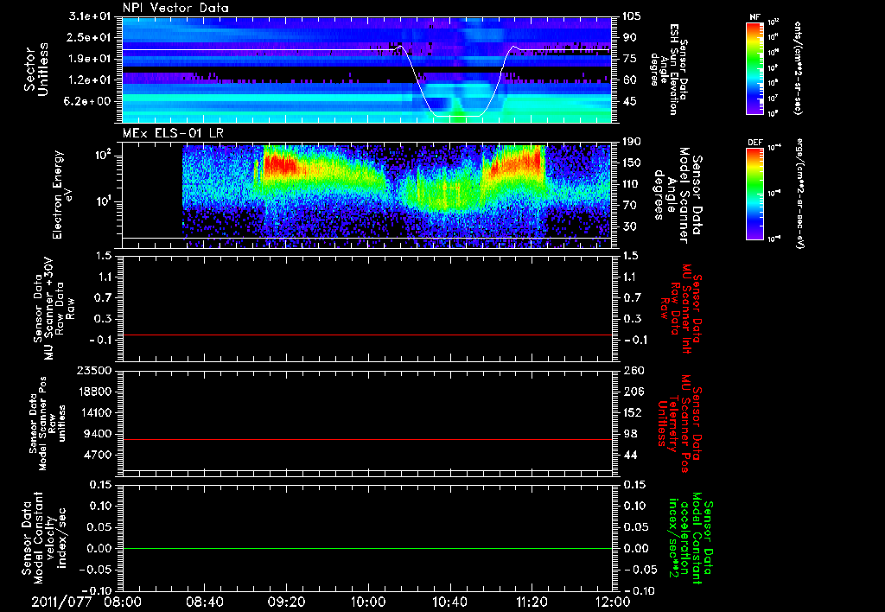Screen dimensions: 885x612
Task: Click the '44' telemetry position tick
Action: tap(629, 455)
